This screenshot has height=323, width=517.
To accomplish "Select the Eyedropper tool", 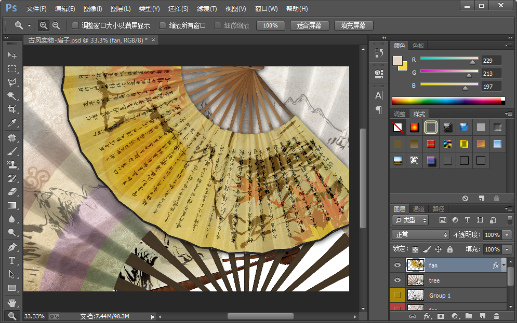I will tap(12, 123).
